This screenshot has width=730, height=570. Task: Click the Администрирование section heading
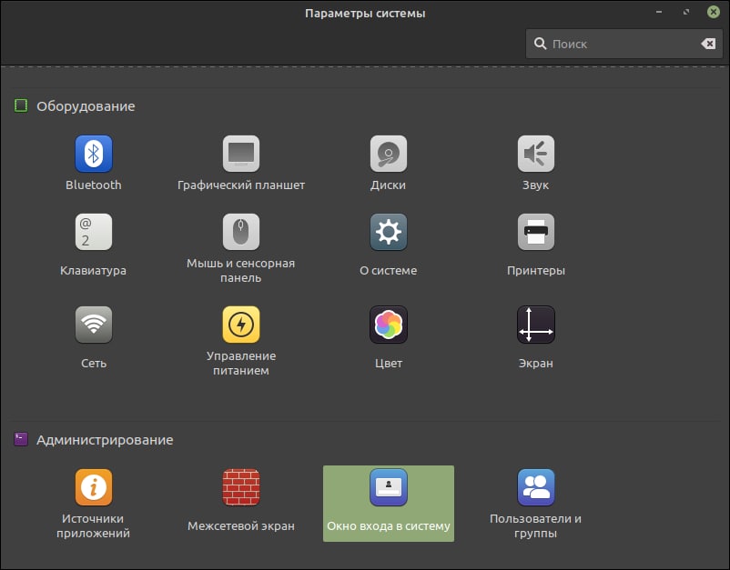coord(105,440)
